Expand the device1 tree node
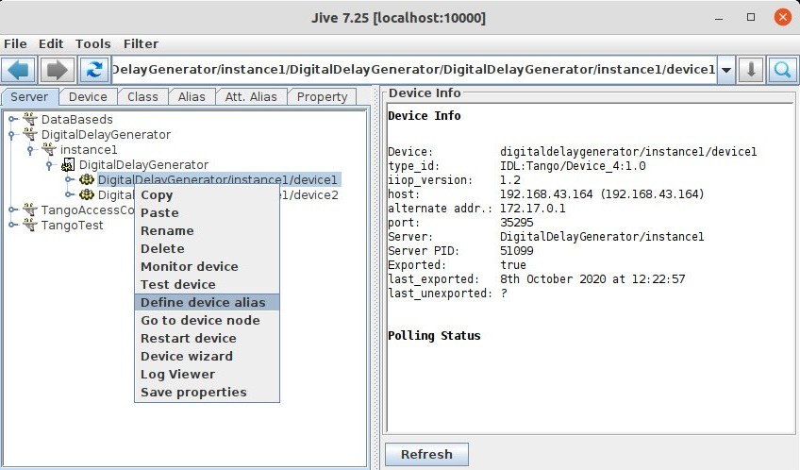Viewport: 800px width, 470px height. pyautogui.click(x=70, y=179)
